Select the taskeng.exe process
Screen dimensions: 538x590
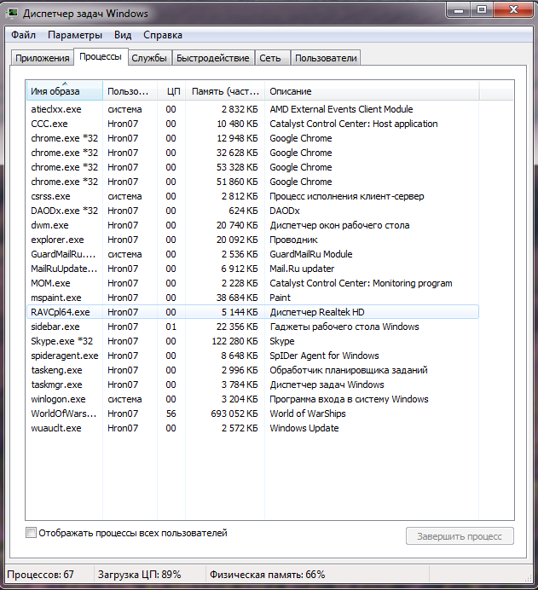(252, 370)
